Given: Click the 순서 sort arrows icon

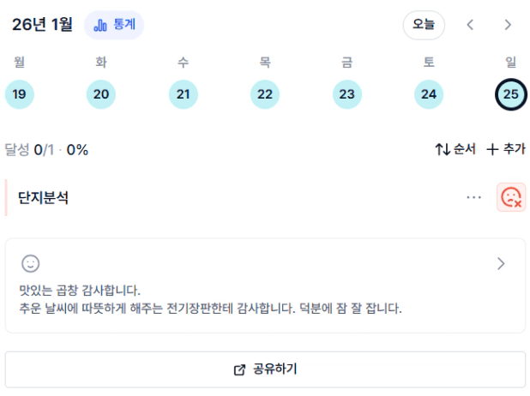Looking at the screenshot, I should pos(443,149).
